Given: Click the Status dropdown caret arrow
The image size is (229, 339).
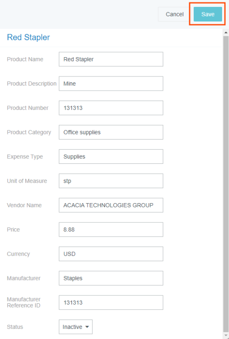Looking at the screenshot, I should (x=87, y=327).
